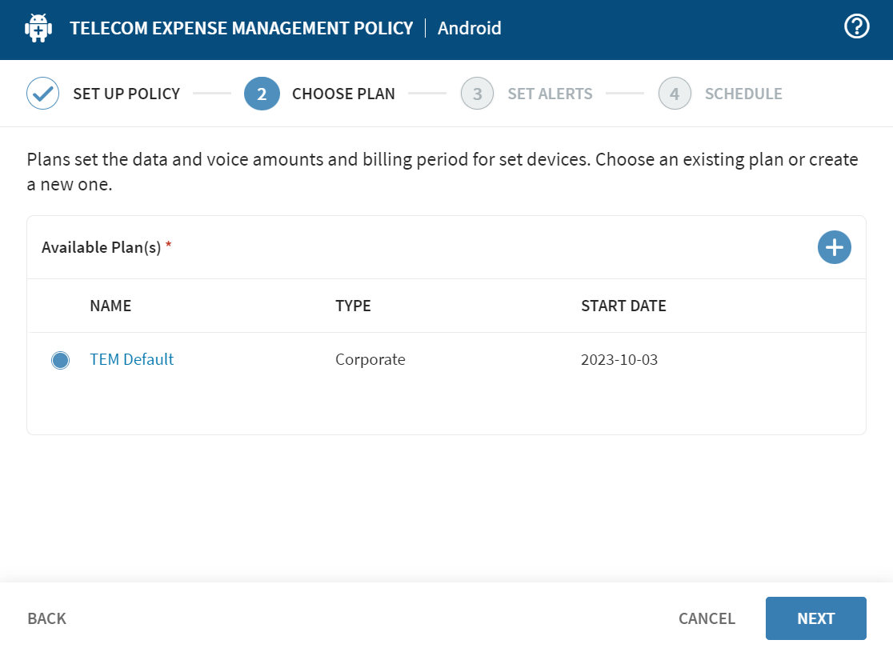This screenshot has width=893, height=652.
Task: Go back with the Back button
Action: point(46,618)
